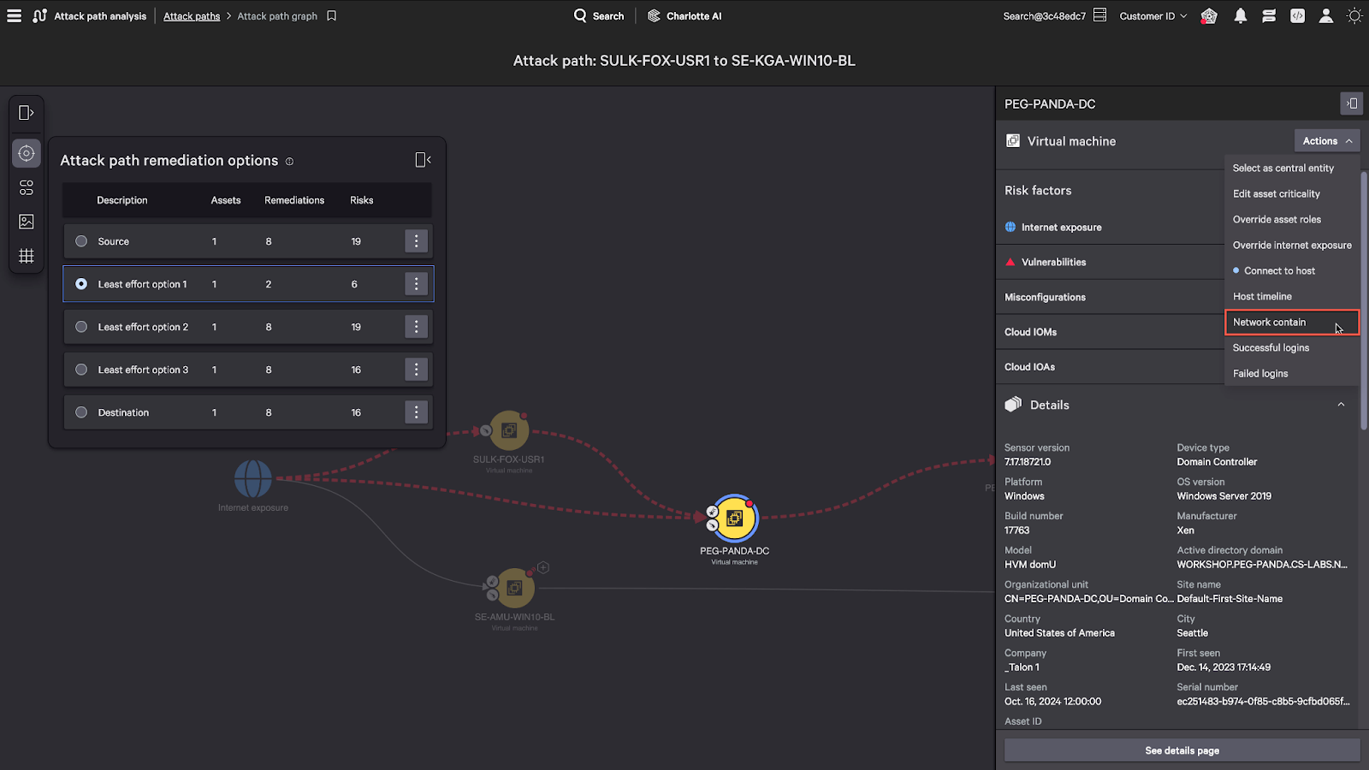Collapse the PEG-PANDA-DC details side panel
Viewport: 1369px width, 770px height.
click(x=1351, y=104)
